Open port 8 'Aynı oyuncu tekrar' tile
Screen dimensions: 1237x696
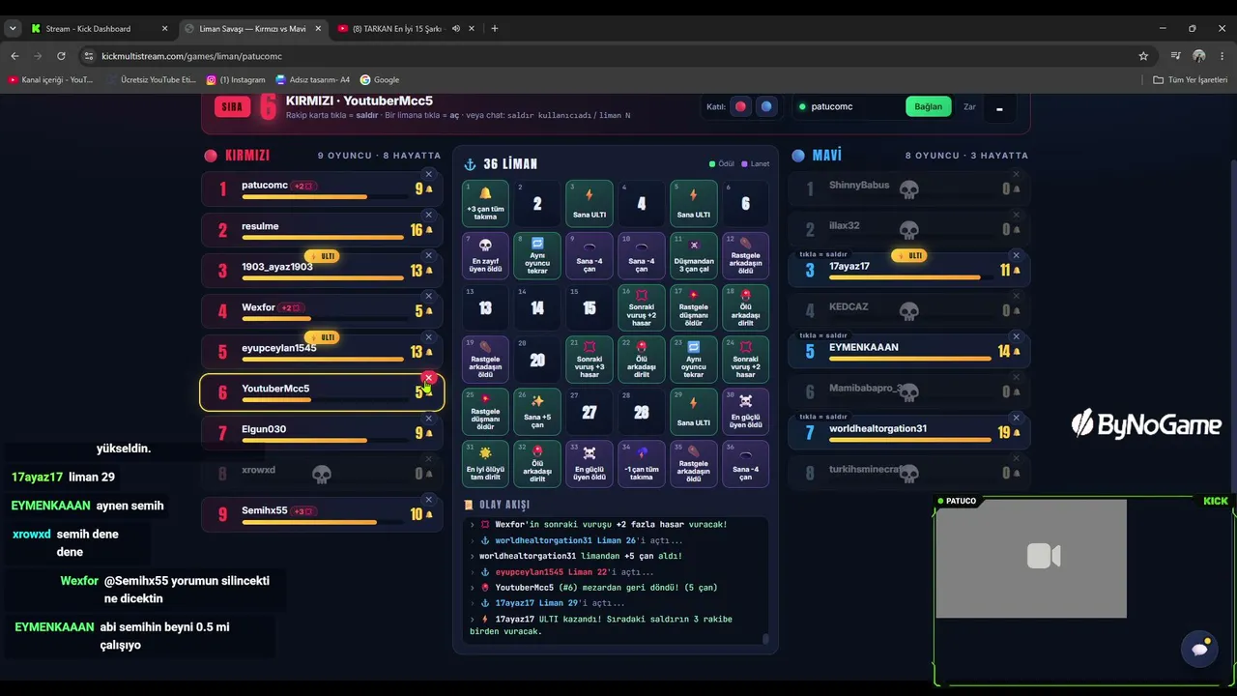click(537, 255)
